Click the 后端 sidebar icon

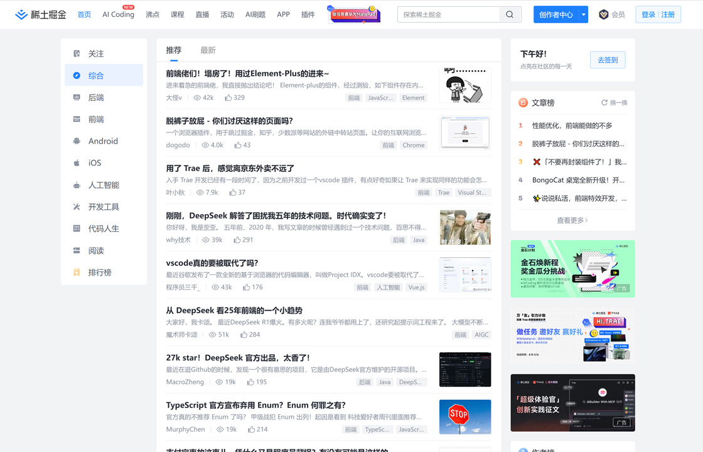point(77,97)
